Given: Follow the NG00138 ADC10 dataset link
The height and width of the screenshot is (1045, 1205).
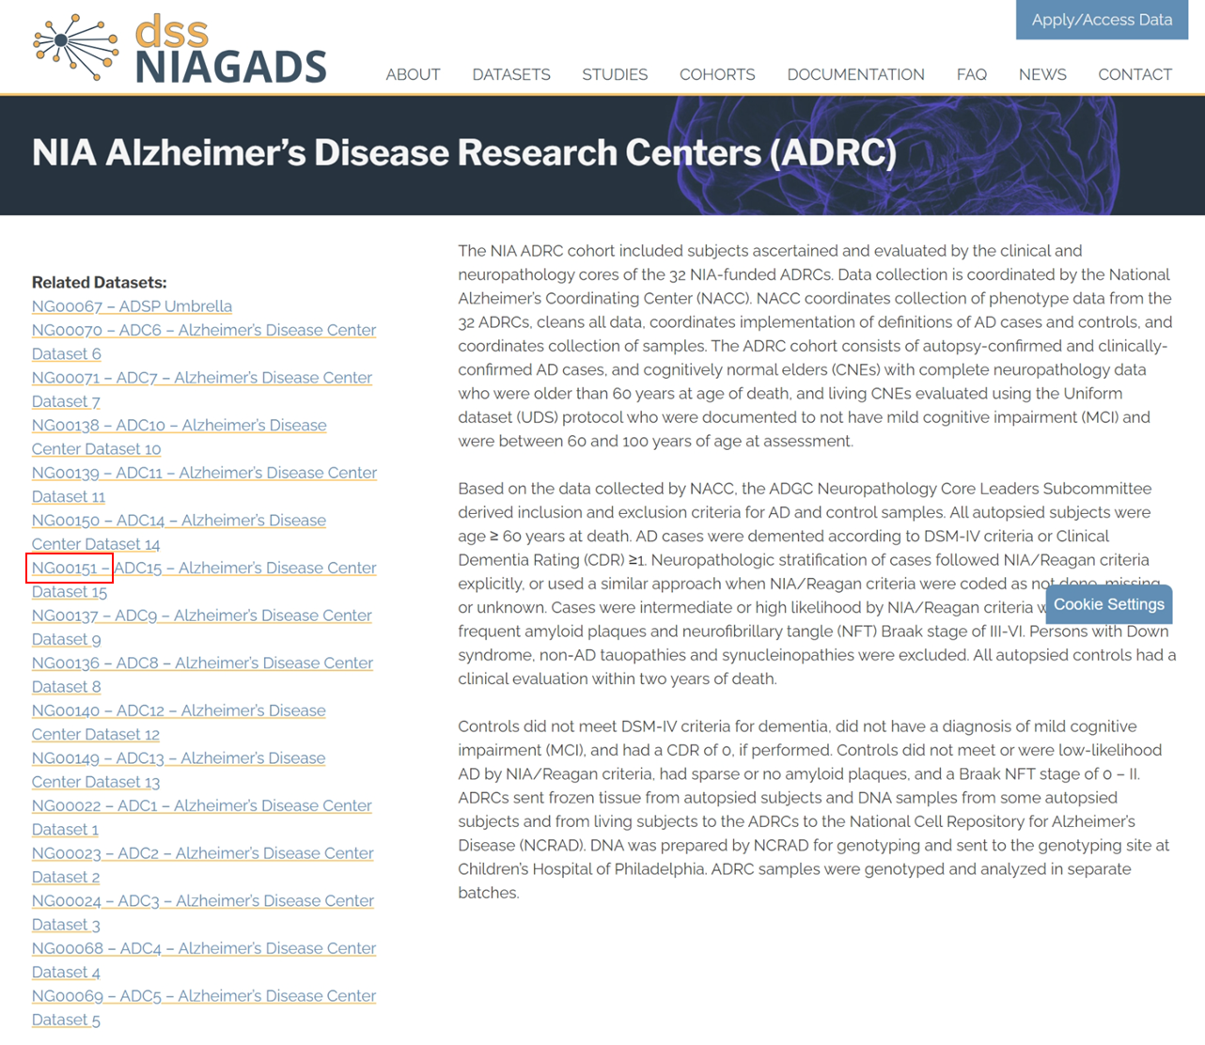Looking at the screenshot, I should (179, 426).
